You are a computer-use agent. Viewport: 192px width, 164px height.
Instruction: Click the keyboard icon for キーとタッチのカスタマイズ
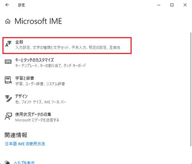8,62
